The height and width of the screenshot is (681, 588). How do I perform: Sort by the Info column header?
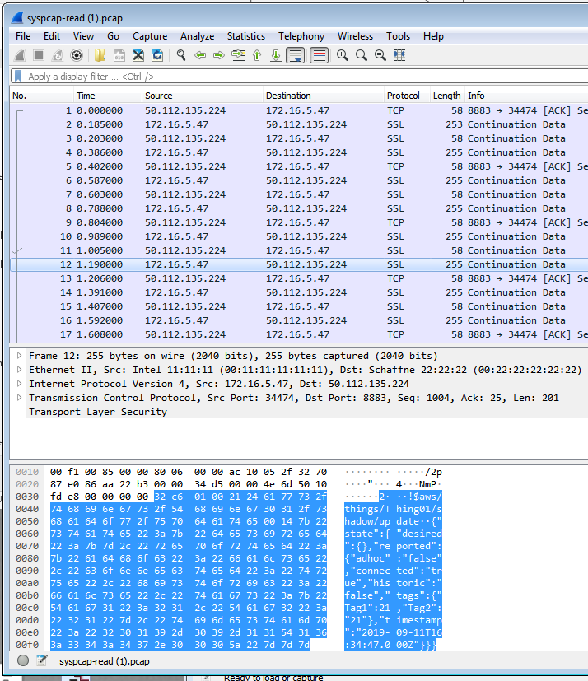(526, 96)
